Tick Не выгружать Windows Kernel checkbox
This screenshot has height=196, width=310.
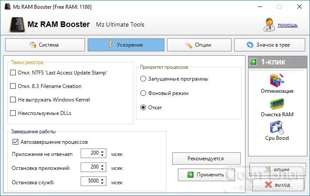[x=13, y=100]
